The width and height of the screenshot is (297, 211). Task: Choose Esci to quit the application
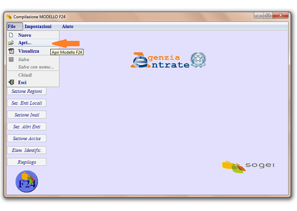coord(33,83)
